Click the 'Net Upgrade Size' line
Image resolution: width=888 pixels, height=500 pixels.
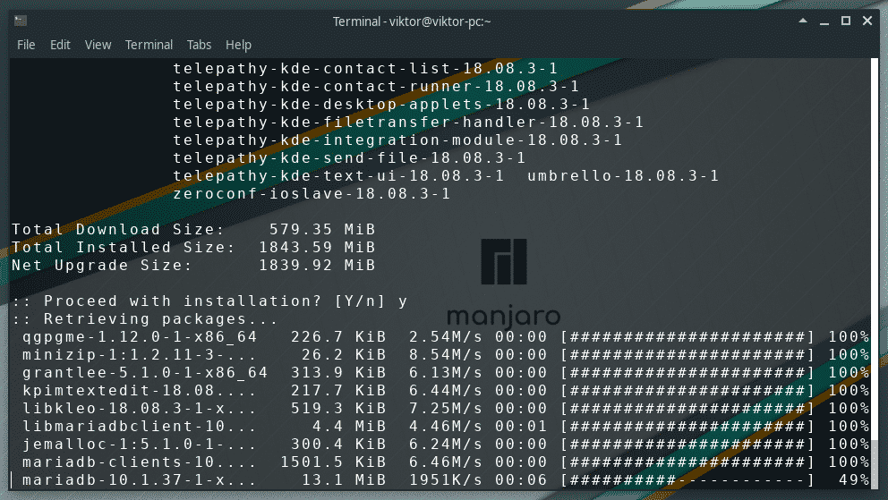click(193, 266)
